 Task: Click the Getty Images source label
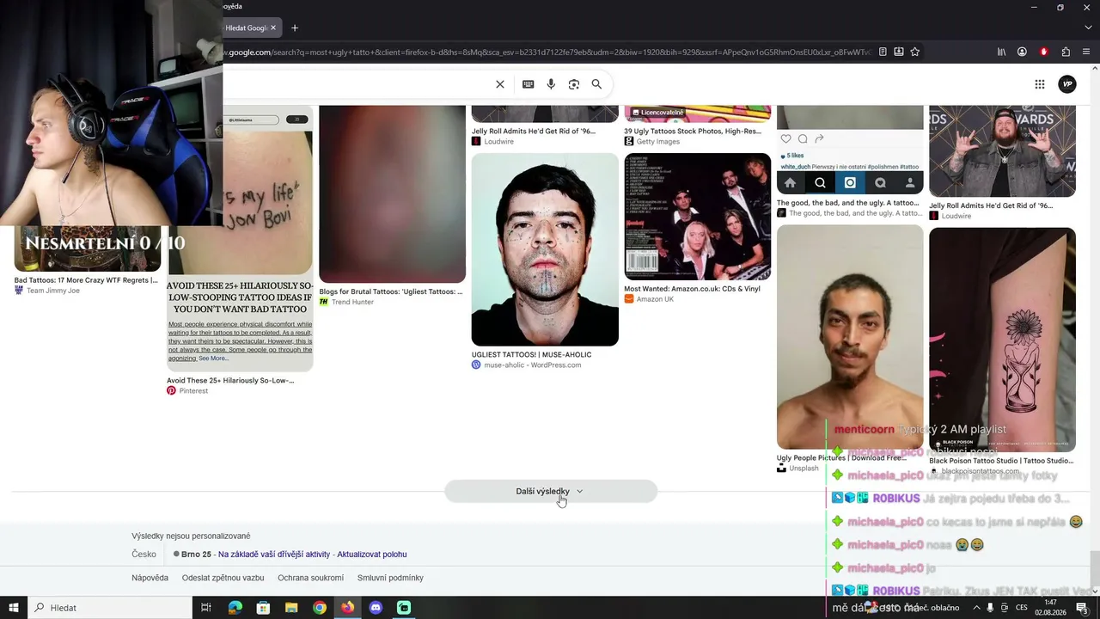(657, 142)
